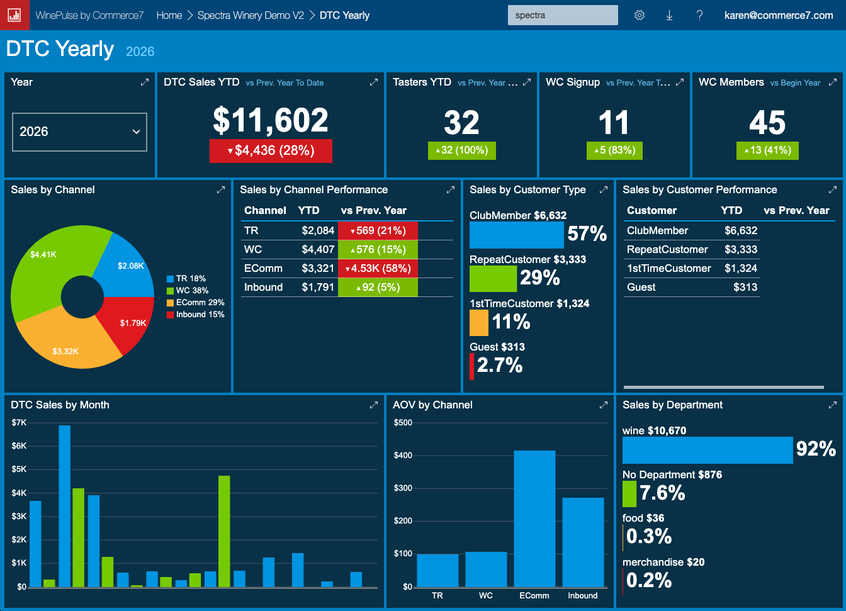Open the Year 2026 dropdown
The height and width of the screenshot is (611, 846).
click(79, 132)
